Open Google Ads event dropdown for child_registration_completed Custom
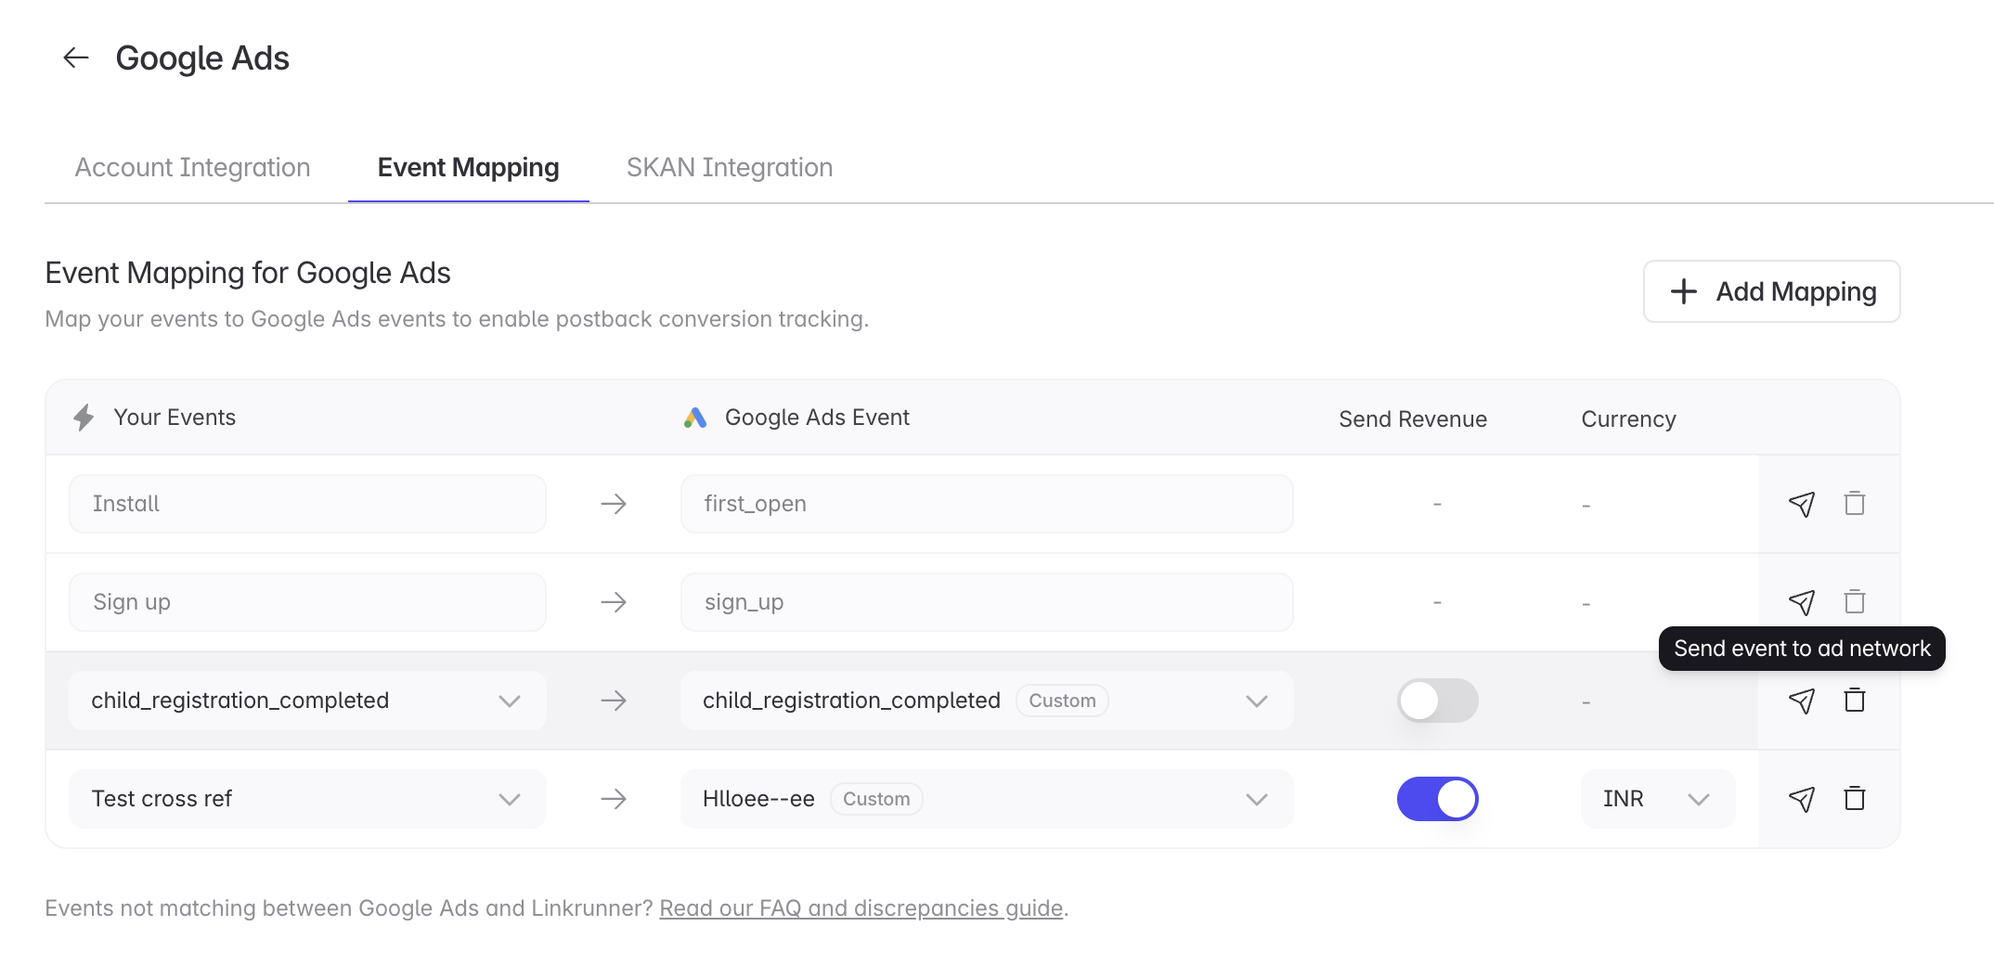The height and width of the screenshot is (965, 1994). tap(987, 701)
